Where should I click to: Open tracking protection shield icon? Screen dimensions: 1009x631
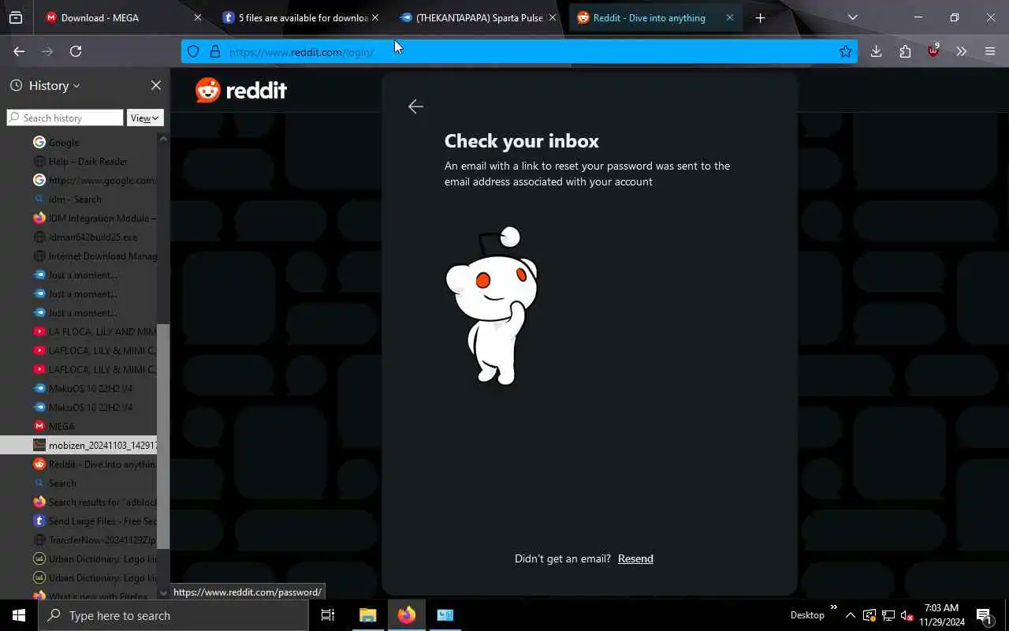(x=193, y=52)
